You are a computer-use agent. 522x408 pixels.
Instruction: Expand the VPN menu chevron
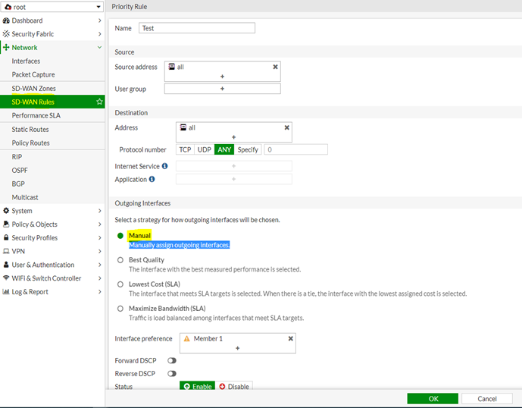(99, 251)
